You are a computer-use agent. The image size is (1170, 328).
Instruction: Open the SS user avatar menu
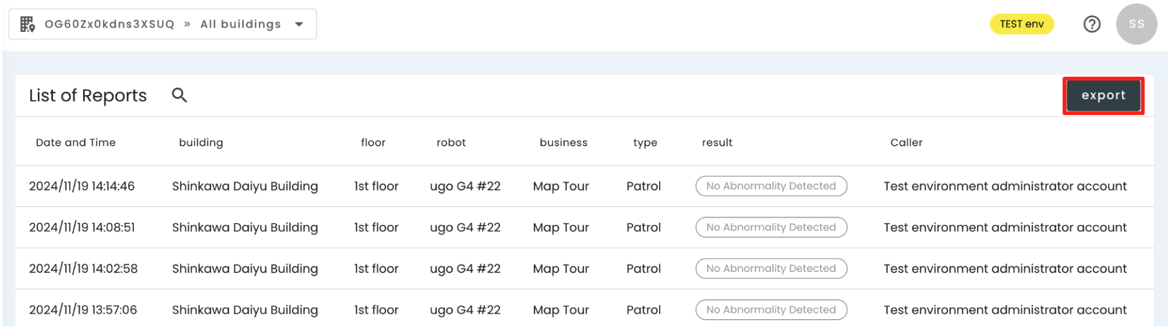[1136, 24]
